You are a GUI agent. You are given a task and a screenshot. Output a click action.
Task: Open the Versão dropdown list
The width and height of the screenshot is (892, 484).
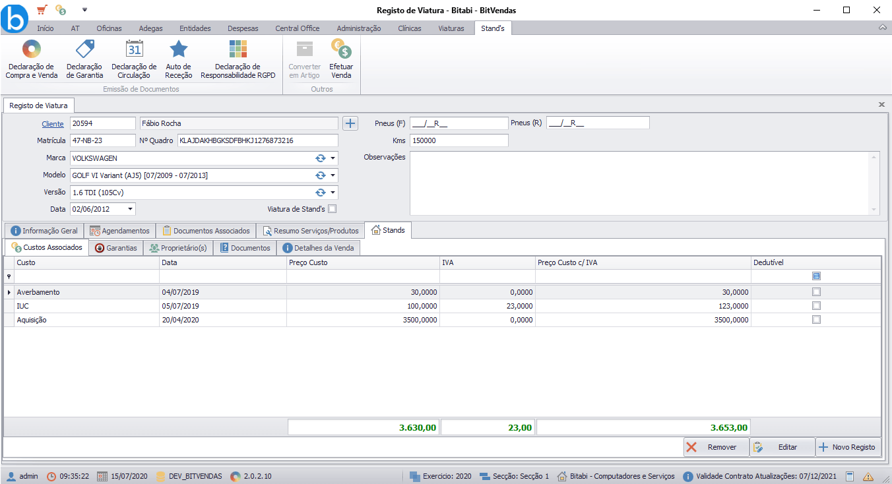pos(333,193)
